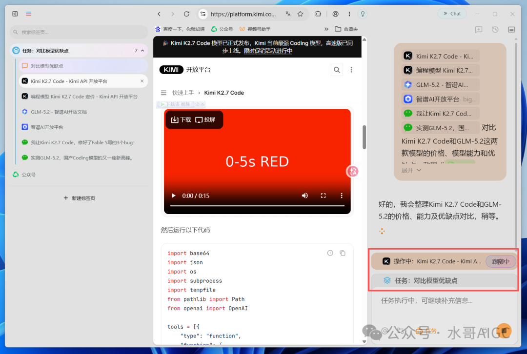Viewport: 527px width, 354px height.
Task: Open 限时促销活动进行中 banner link
Action: point(268,51)
